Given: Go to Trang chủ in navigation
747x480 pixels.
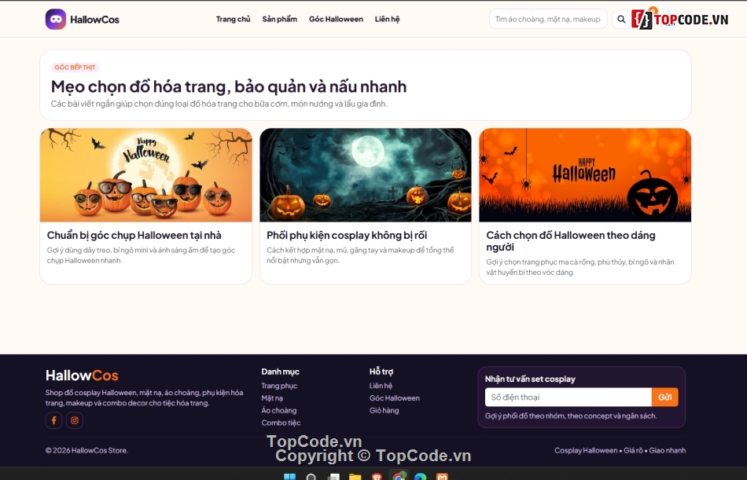Looking at the screenshot, I should coord(233,19).
